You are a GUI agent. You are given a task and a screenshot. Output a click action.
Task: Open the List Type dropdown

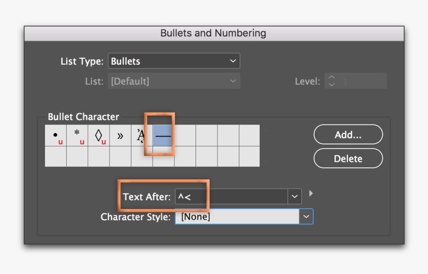[x=174, y=61]
